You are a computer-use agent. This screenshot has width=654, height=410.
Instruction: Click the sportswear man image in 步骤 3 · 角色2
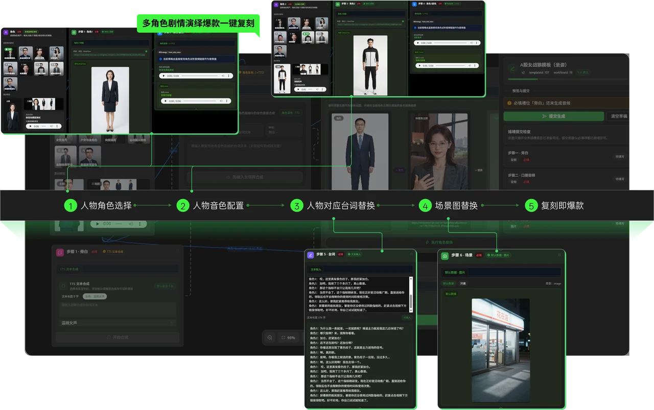click(371, 65)
